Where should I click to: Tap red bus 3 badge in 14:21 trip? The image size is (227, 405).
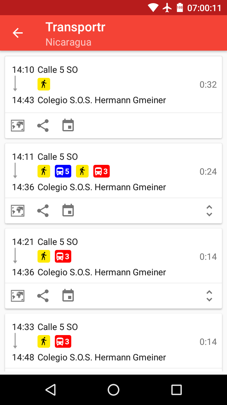point(63,257)
